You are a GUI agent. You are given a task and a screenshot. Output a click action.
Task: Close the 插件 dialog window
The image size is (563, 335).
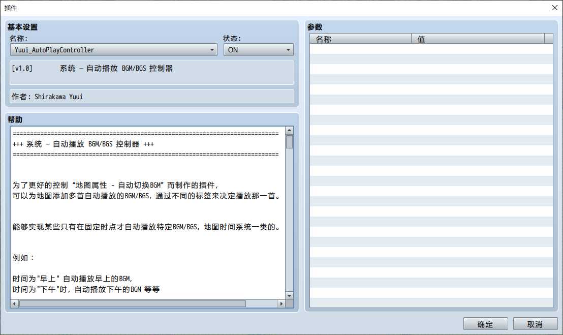[554, 8]
